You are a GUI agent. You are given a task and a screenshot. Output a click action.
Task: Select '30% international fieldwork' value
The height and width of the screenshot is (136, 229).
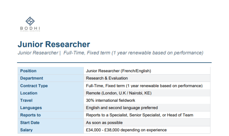coord(111,100)
